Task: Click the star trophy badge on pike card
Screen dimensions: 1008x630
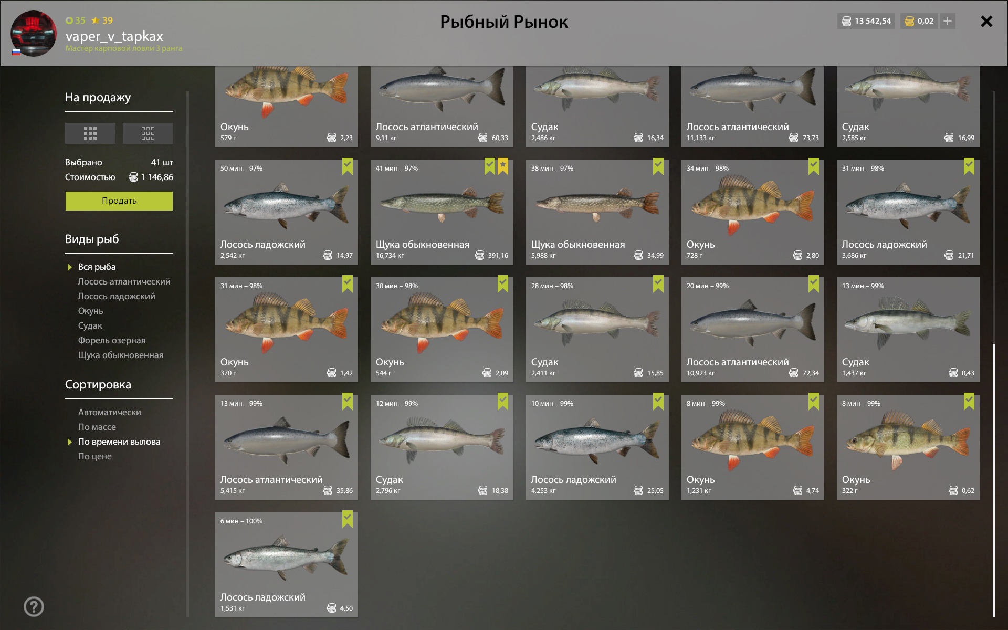Action: click(503, 166)
